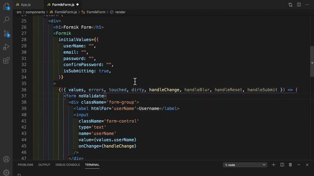Open the Explorer view in activity bar

pos(6,6)
